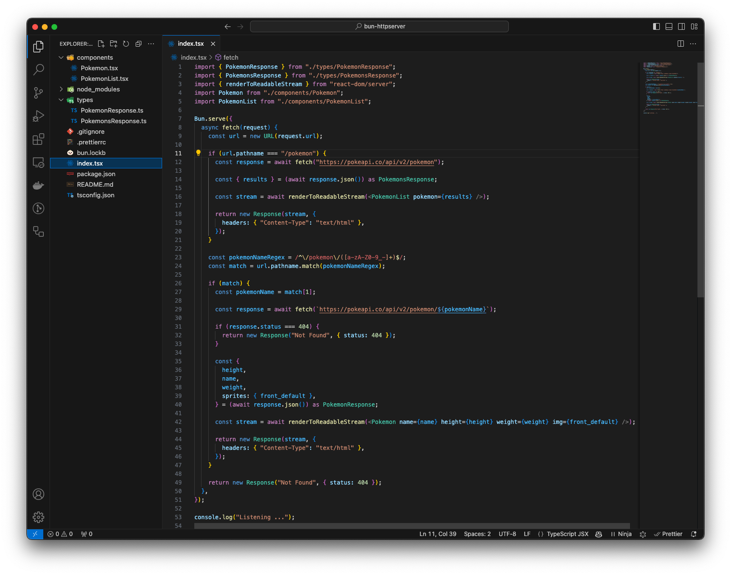Image resolution: width=731 pixels, height=575 pixels.
Task: Create a new folder in Explorer
Action: [113, 44]
